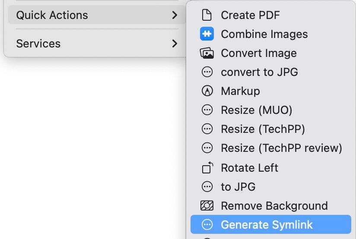Click the Resize (MUO) ellipsis icon
Viewport: 356px width, 239px height.
[x=207, y=110]
